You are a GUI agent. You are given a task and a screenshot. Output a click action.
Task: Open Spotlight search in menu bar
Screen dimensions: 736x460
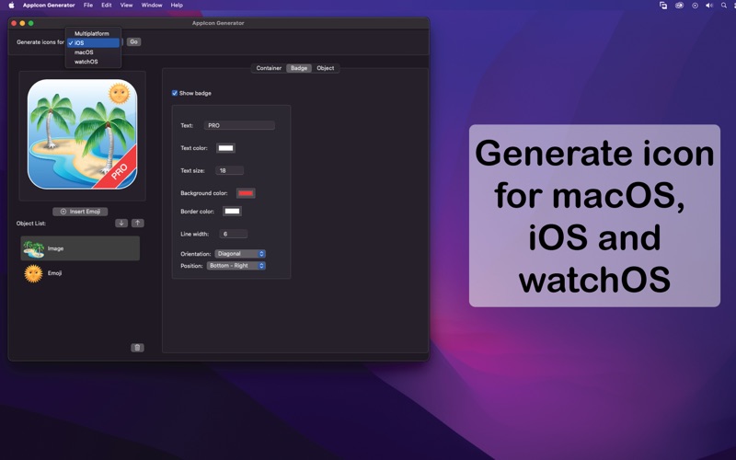pos(724,6)
